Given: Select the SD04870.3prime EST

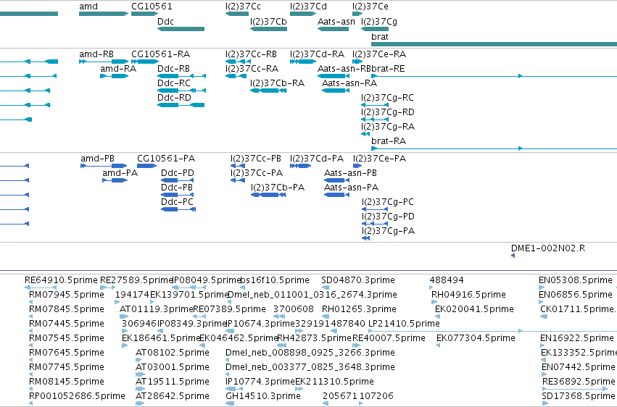Looking at the screenshot, I should pos(325,288).
